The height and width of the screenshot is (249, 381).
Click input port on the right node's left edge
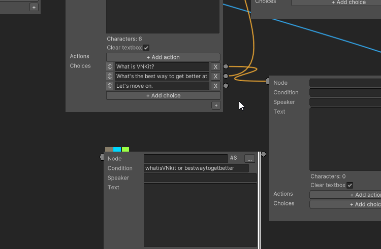point(268,81)
